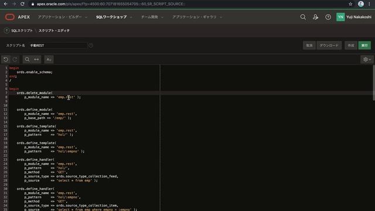Go forward in the browser
This screenshot has height=211, width=375.
[14, 4]
